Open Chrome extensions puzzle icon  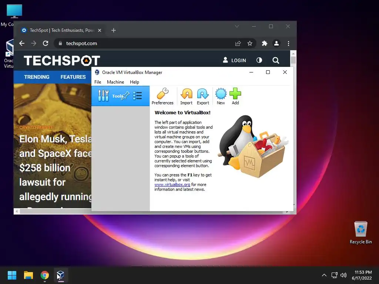[264, 43]
